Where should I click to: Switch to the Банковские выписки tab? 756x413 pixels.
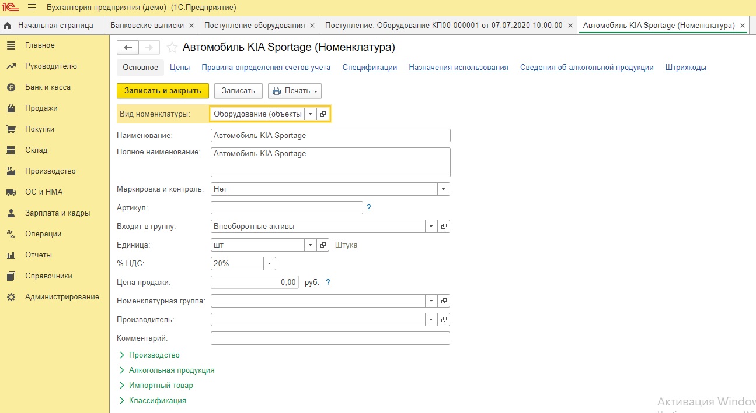147,26
